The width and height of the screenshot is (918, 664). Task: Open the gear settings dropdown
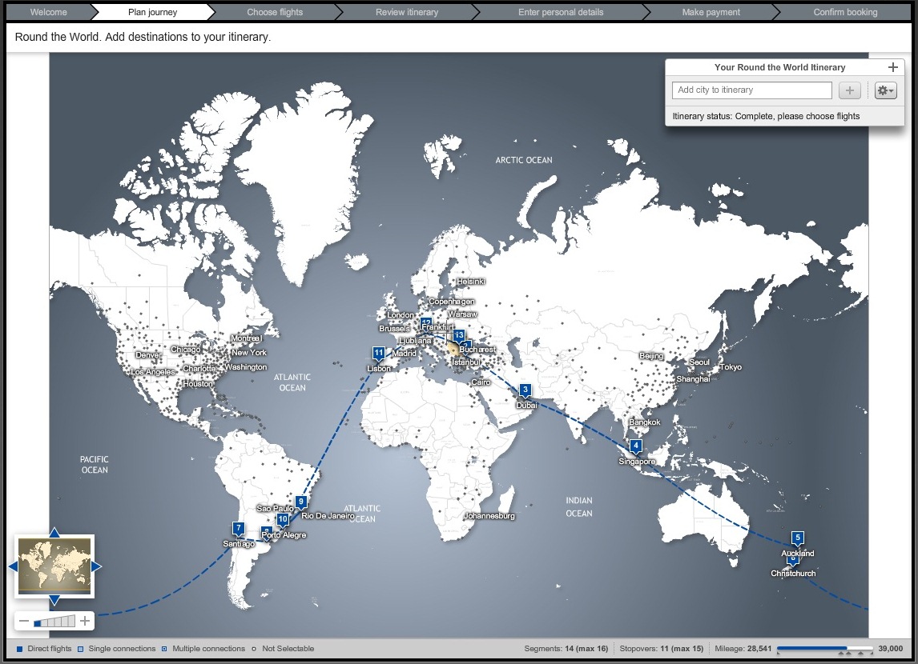[885, 90]
